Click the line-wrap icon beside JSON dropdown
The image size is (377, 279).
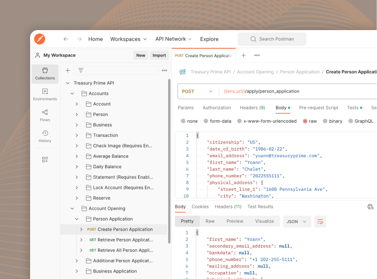click(320, 221)
